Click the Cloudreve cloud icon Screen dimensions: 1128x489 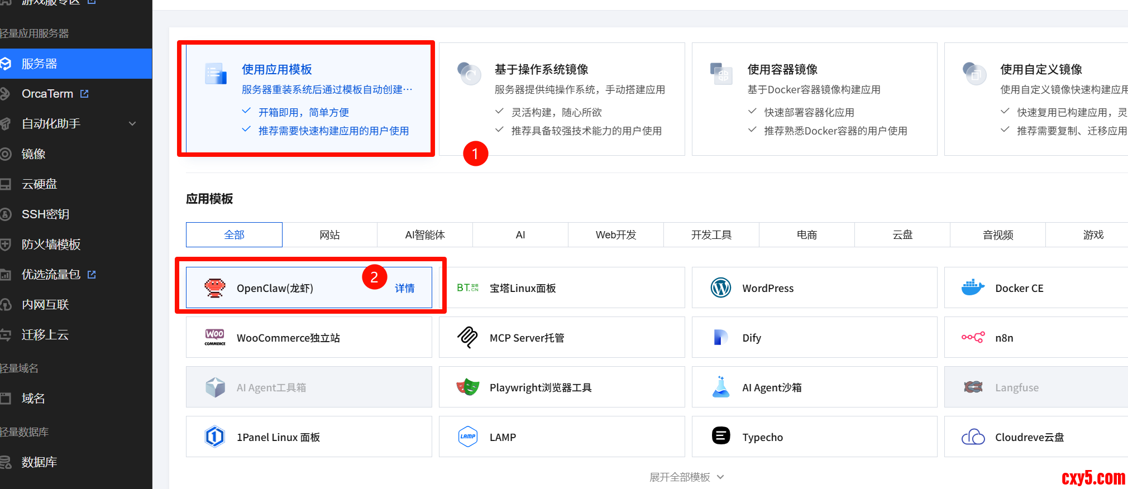tap(973, 437)
